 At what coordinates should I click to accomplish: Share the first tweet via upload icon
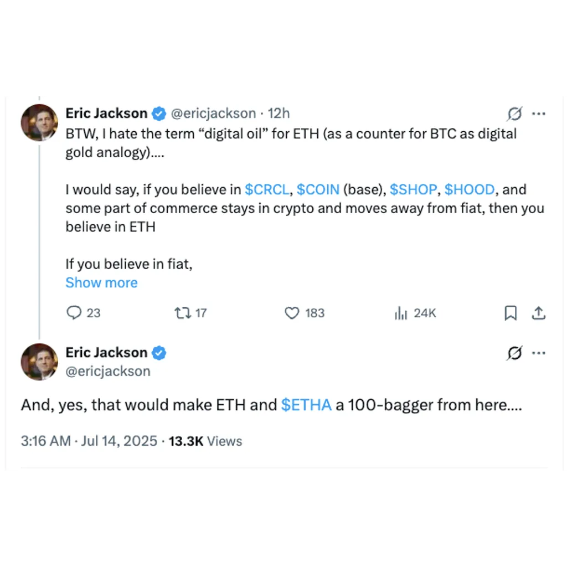coord(538,313)
